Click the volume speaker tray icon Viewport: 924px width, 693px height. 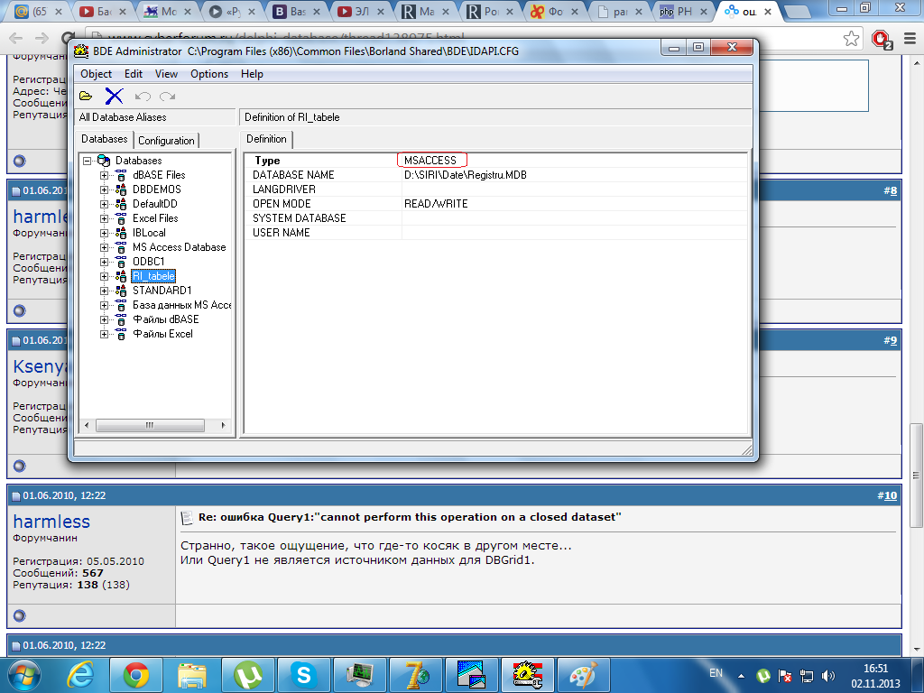828,676
